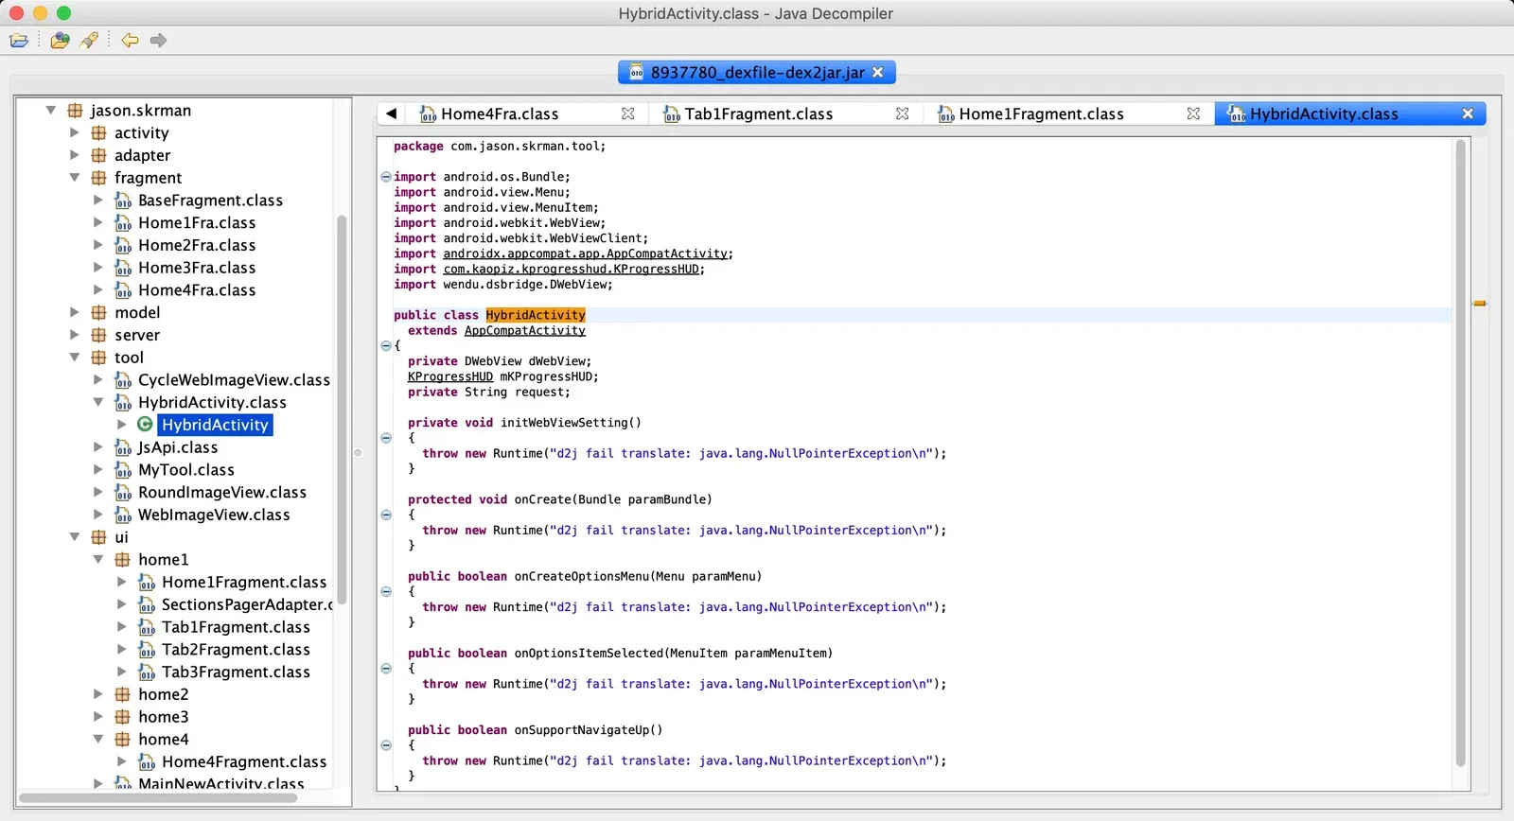The height and width of the screenshot is (821, 1514).
Task: Collapse the fragment package node
Action: click(75, 178)
